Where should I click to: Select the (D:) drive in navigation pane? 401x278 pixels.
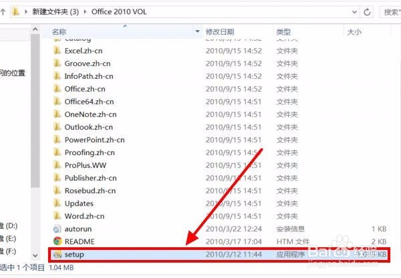[x=9, y=226]
